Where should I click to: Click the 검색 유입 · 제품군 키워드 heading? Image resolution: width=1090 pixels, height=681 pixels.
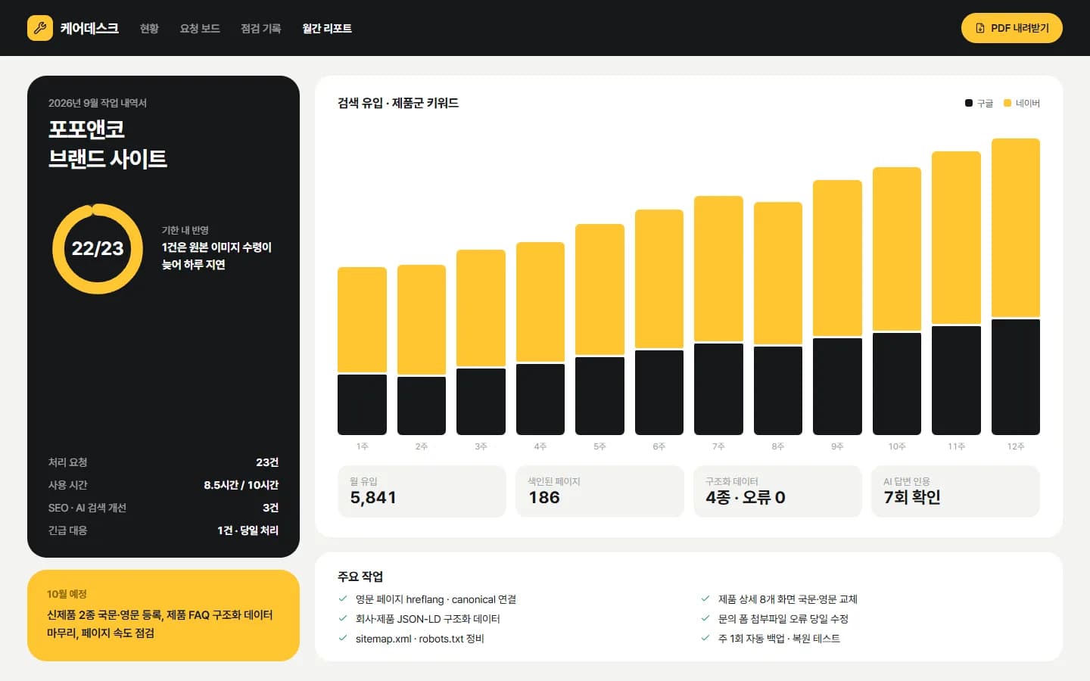[398, 103]
